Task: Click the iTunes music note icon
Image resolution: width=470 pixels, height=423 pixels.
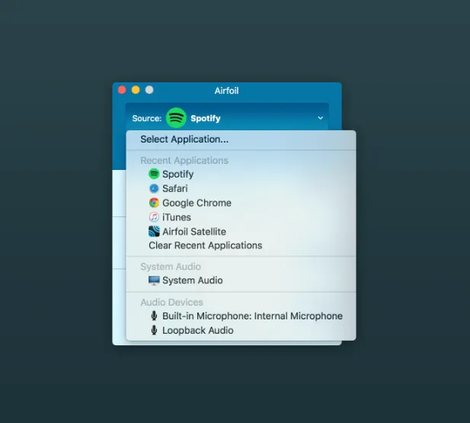Action: (154, 217)
